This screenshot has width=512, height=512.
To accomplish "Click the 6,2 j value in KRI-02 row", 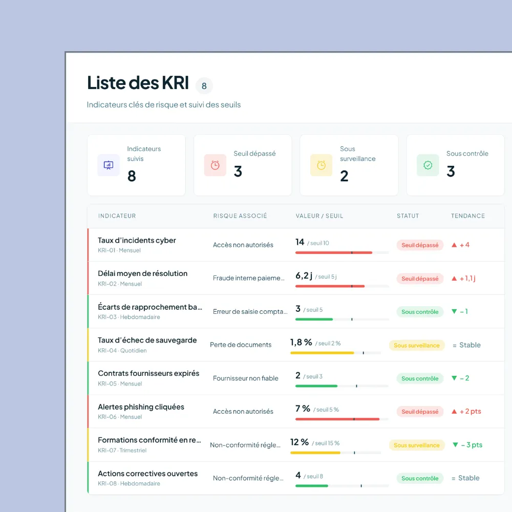I will coord(304,276).
